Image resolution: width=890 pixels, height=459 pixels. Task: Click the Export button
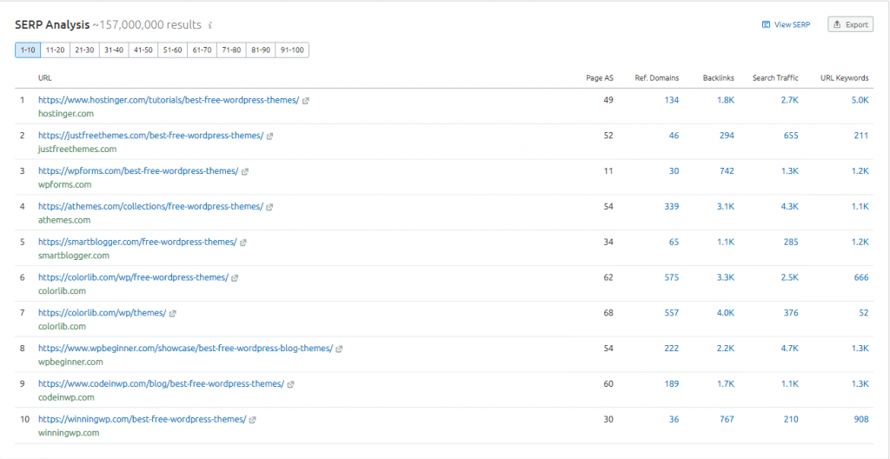click(x=850, y=24)
